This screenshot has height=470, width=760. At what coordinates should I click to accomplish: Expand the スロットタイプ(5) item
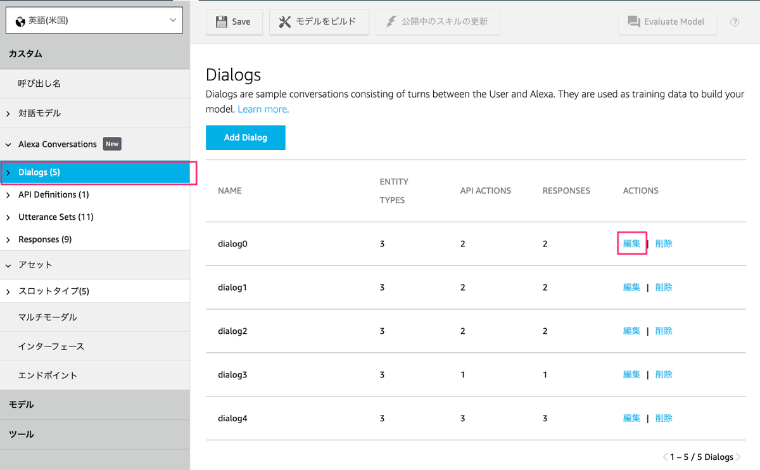click(9, 291)
